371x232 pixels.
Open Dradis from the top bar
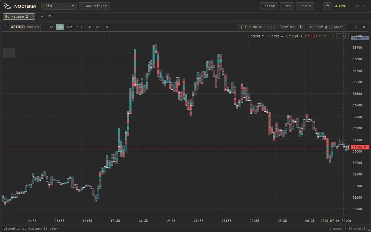click(x=305, y=6)
